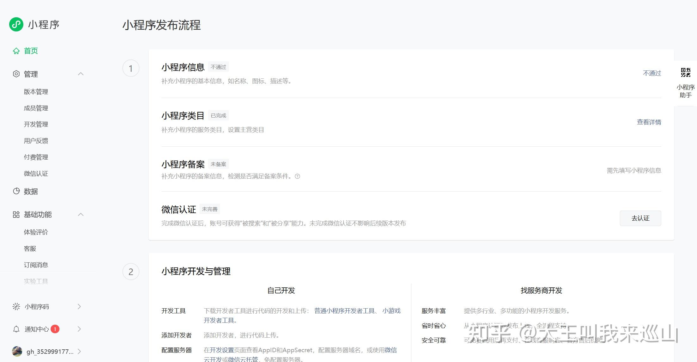Screen dimensions: 697x362
Task: Click the 小程序开发与管理 heading
Action: [196, 271]
